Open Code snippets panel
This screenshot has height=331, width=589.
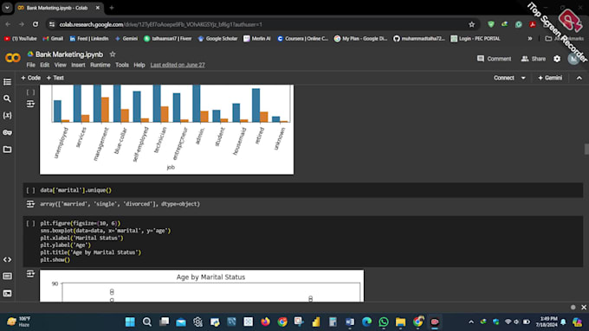[x=7, y=259]
